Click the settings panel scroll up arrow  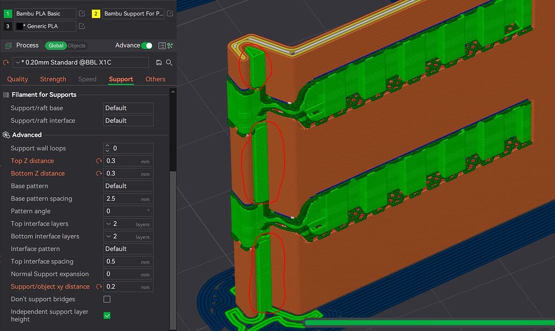pyautogui.click(x=173, y=92)
